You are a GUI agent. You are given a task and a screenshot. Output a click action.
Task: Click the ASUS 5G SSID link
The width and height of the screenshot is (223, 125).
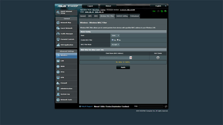click(99, 12)
